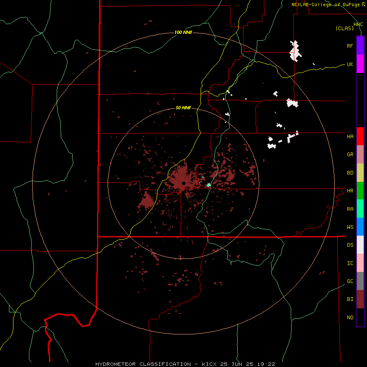
Task: Click the HA red legend swatch
Action: tap(360, 136)
